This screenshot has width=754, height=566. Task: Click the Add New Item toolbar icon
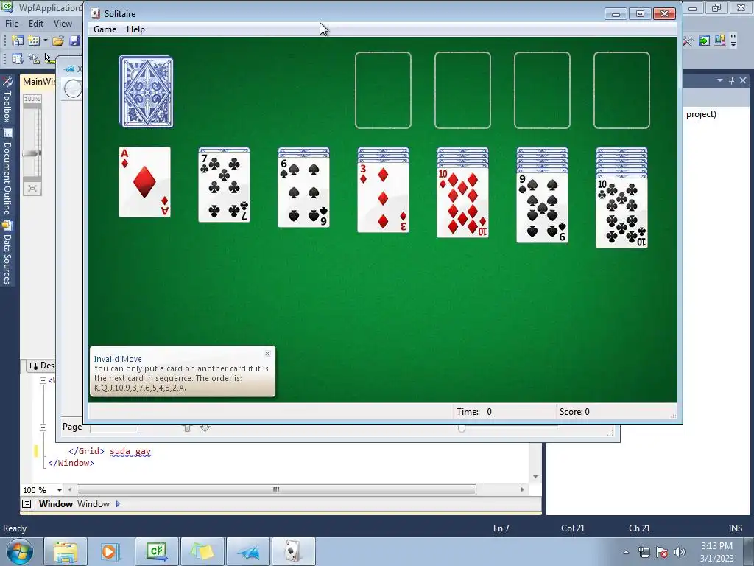[x=34, y=41]
